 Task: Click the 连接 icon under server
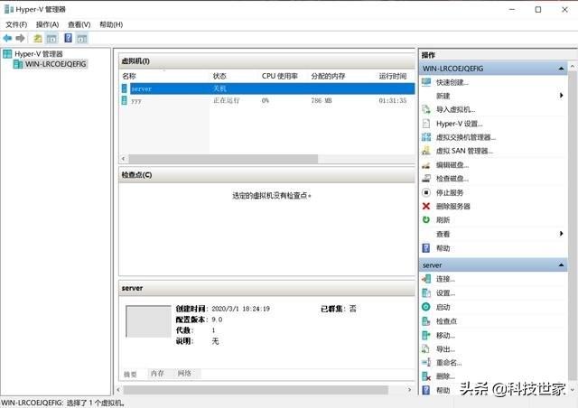tap(426, 279)
